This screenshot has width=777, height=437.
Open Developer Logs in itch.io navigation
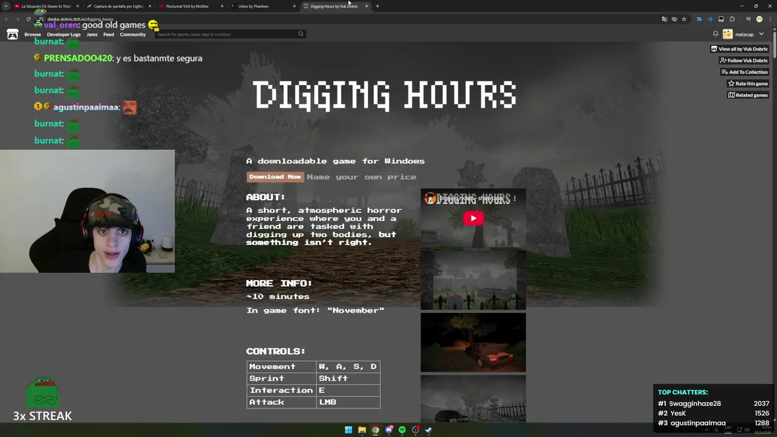click(x=64, y=35)
